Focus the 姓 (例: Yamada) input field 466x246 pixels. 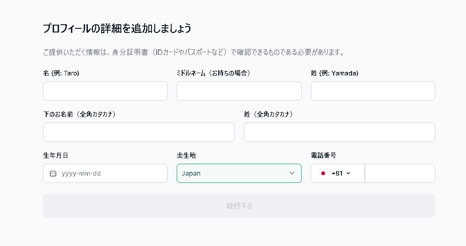point(373,91)
